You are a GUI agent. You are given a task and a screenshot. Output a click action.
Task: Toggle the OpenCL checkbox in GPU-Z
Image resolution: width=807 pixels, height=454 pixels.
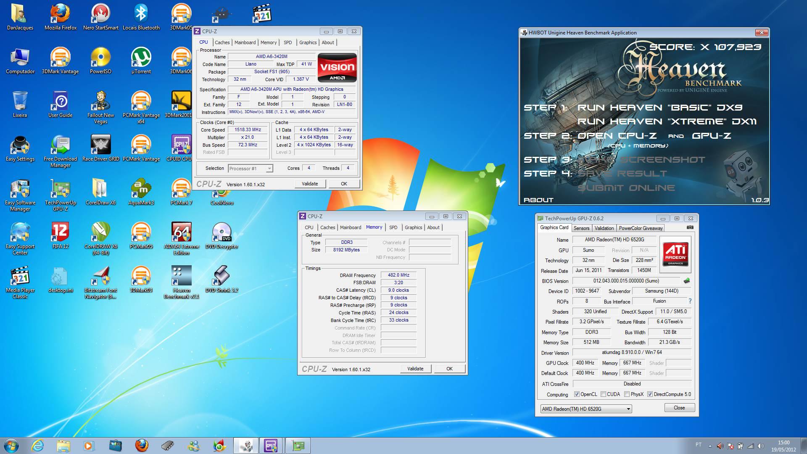577,394
